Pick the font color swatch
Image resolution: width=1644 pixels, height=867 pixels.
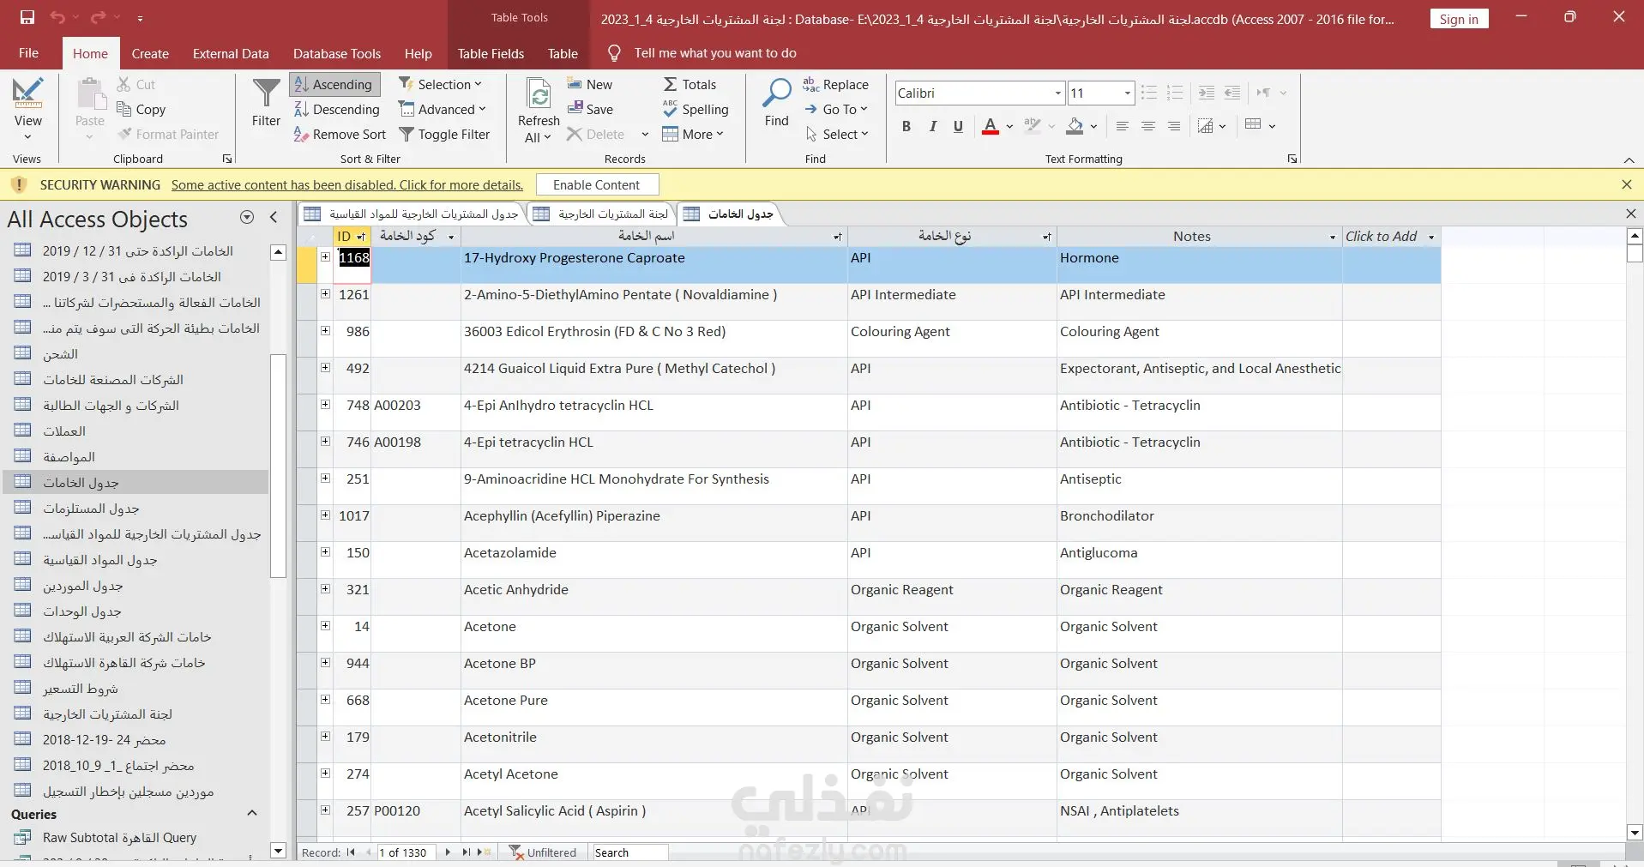[991, 126]
